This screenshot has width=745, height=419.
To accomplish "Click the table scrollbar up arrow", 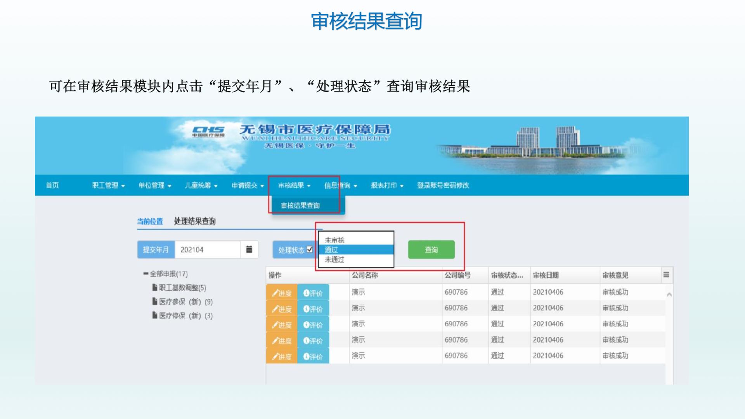I will coord(669,295).
